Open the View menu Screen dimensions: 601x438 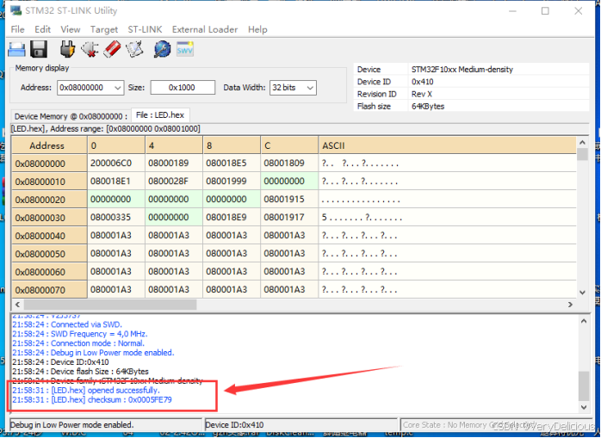(71, 29)
